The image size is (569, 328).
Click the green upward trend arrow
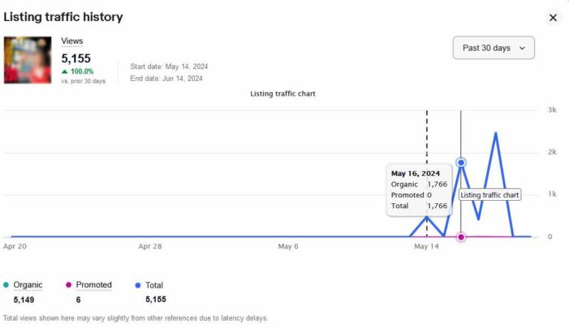coord(65,71)
